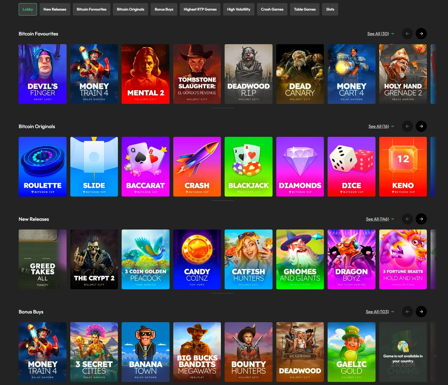Play the Diamonds original game

300,167
